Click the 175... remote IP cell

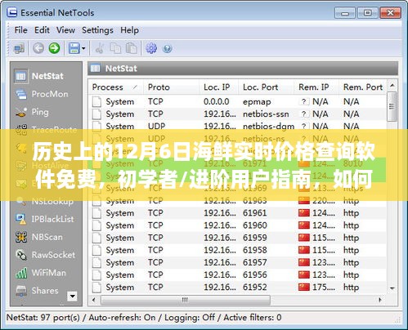tap(324, 288)
